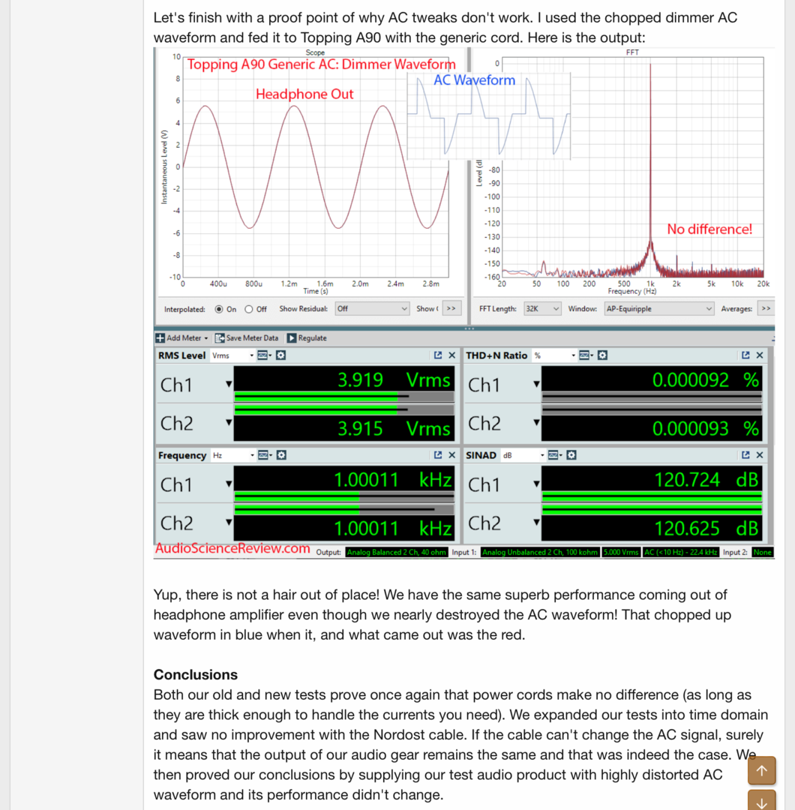
Task: Expand SINAD Ch2 channel arrow
Action: pyautogui.click(x=536, y=522)
